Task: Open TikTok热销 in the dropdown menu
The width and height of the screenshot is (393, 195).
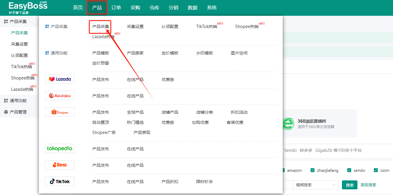Action: click(x=207, y=26)
